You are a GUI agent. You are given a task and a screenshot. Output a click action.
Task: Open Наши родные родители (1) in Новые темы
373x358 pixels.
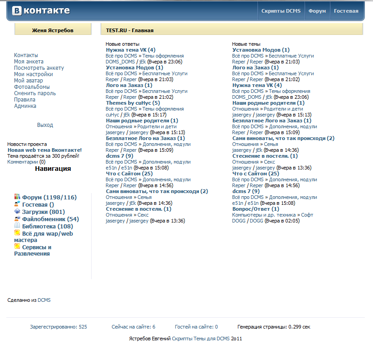pyautogui.click(x=268, y=103)
